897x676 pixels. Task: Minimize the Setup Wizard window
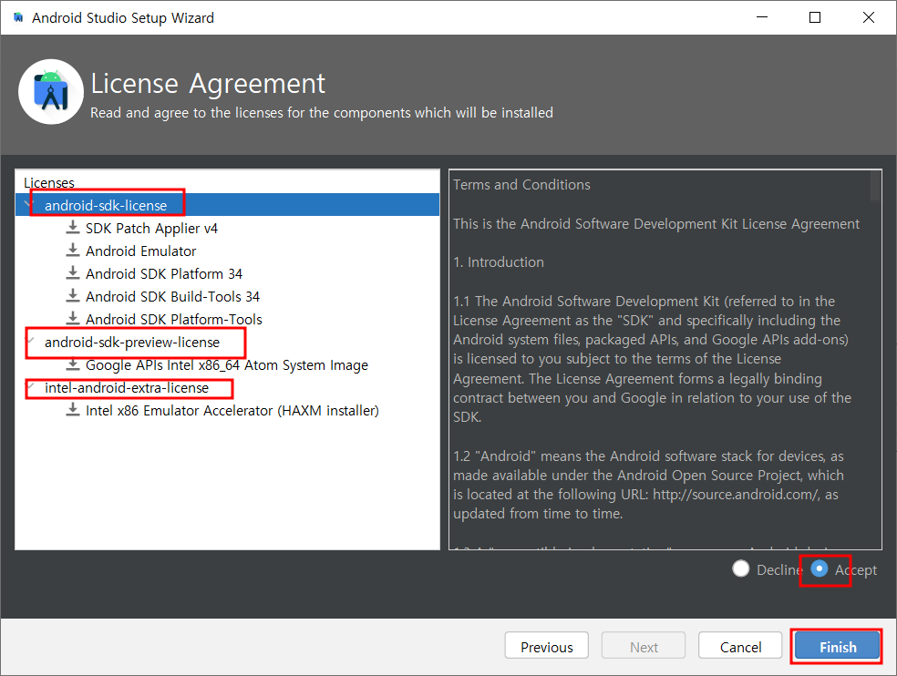pyautogui.click(x=761, y=17)
